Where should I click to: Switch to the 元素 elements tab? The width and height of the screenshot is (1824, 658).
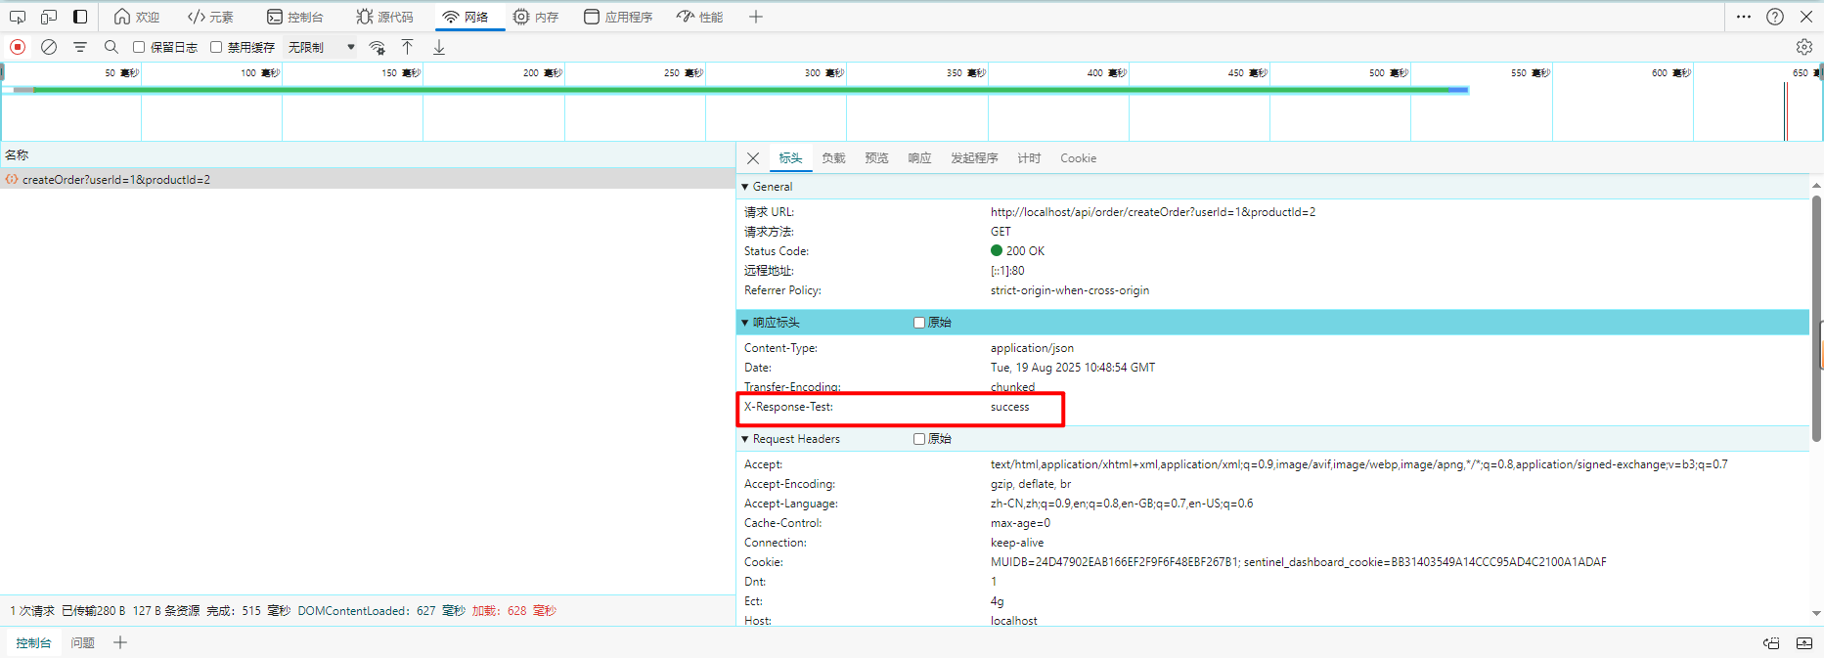click(210, 17)
